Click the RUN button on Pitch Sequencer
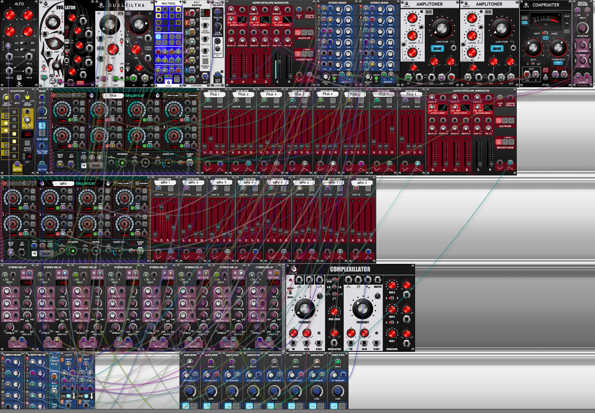595x413 pixels. click(x=96, y=165)
